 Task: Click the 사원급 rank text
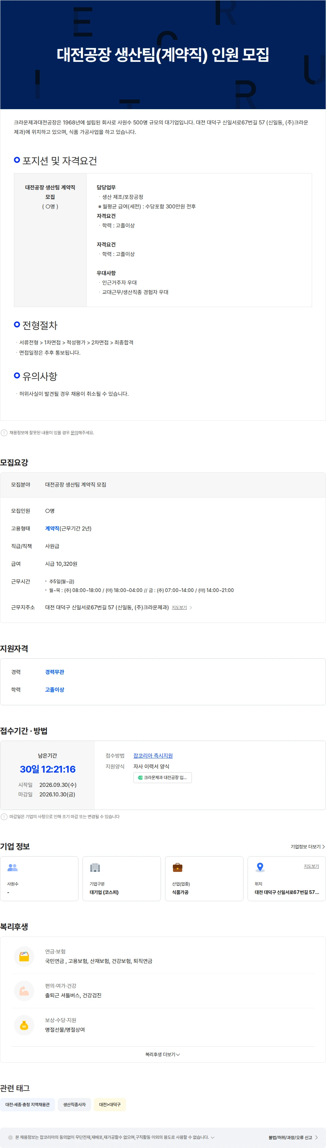(x=52, y=546)
